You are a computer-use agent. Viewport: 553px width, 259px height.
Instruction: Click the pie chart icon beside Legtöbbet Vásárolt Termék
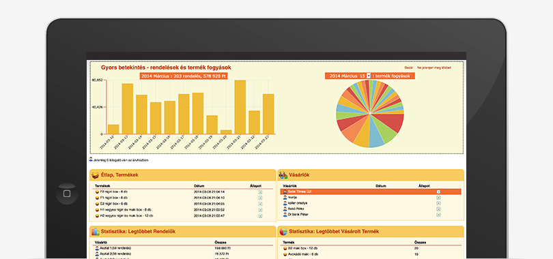[283, 232]
